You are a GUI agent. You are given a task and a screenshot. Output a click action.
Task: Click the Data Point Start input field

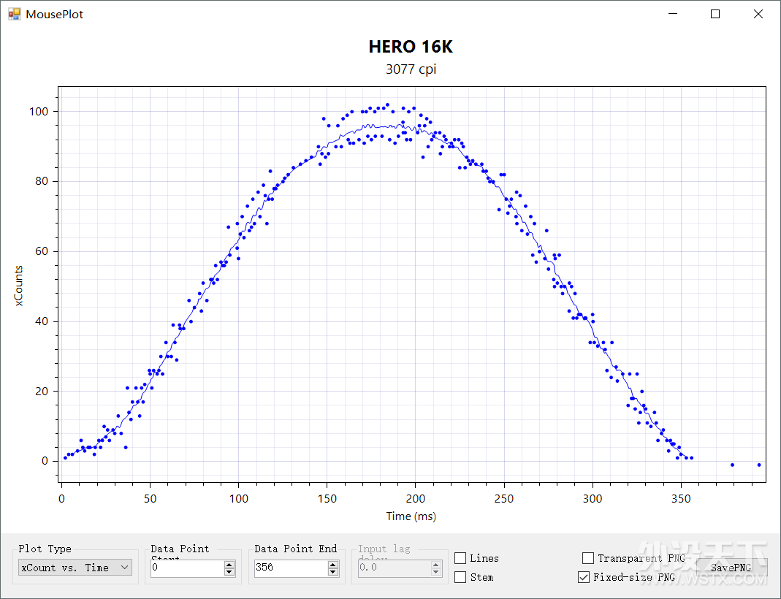[x=187, y=568]
